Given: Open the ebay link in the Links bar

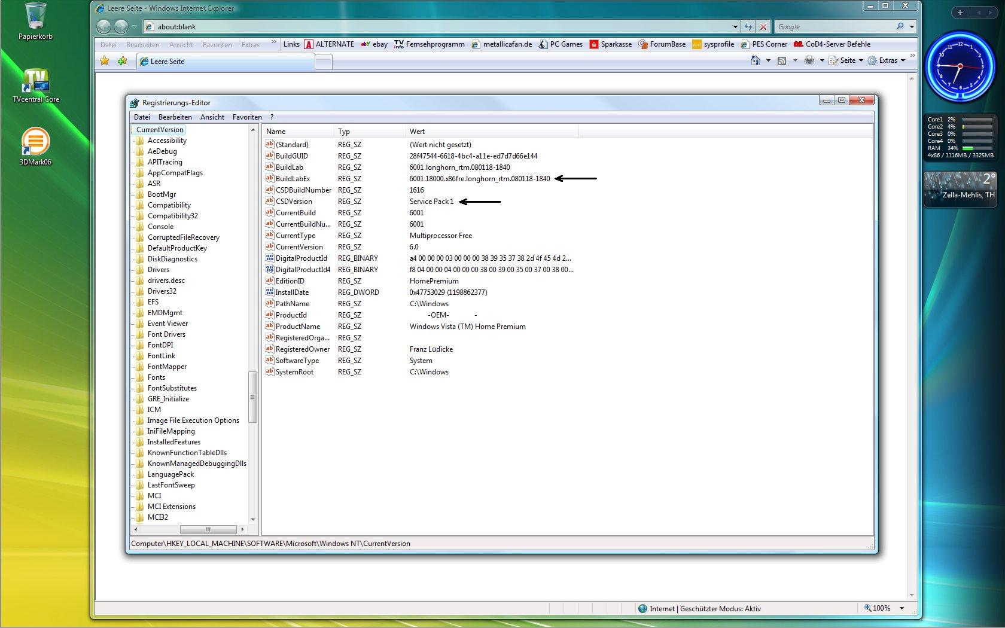Looking at the screenshot, I should (374, 44).
